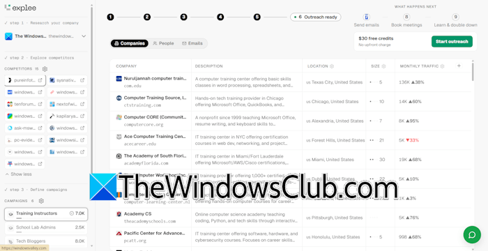
Task: Switch to the People tab
Action: point(163,43)
